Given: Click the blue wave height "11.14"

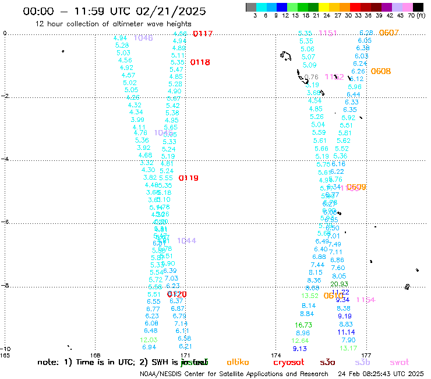Looking at the screenshot, I should tap(346, 332).
